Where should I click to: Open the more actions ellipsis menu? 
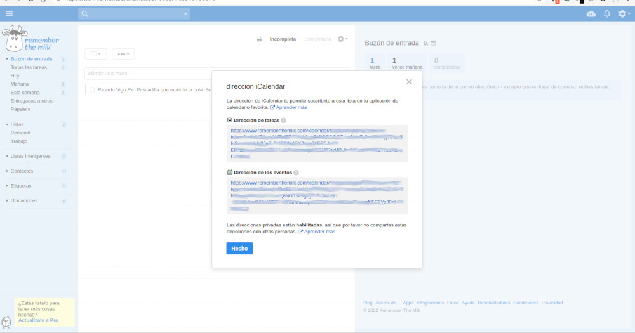123,54
